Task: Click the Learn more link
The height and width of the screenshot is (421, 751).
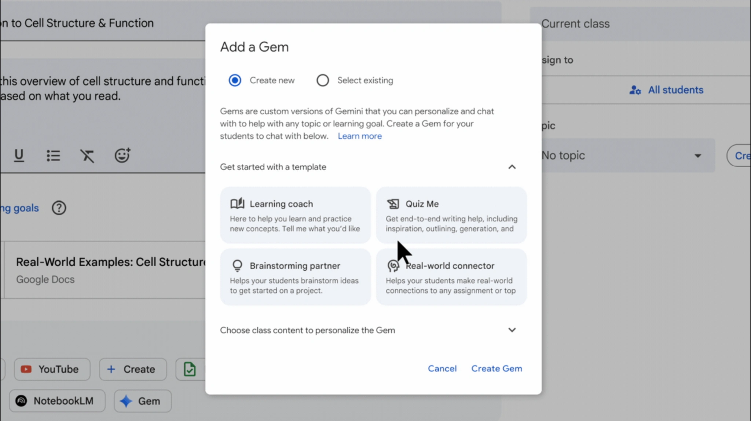Action: click(x=359, y=136)
